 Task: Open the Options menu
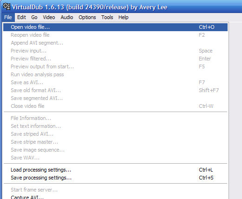[x=87, y=17]
